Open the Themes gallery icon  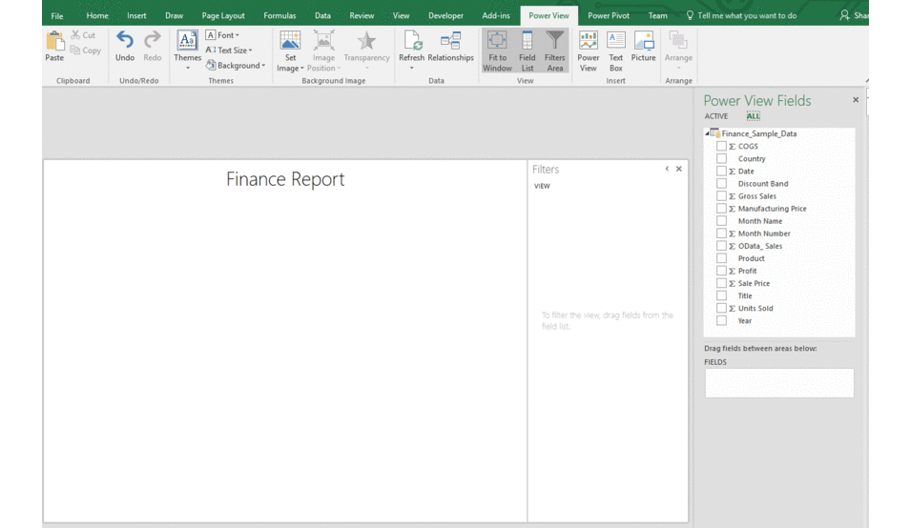click(187, 41)
